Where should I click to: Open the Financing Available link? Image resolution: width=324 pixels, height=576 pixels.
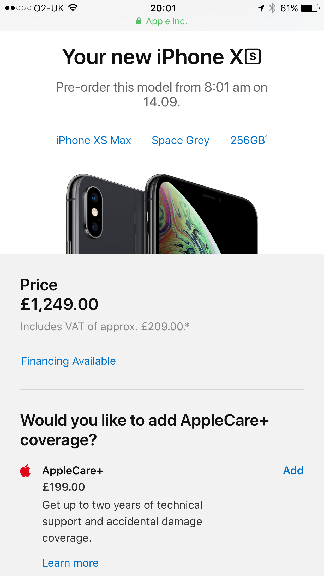click(x=68, y=361)
